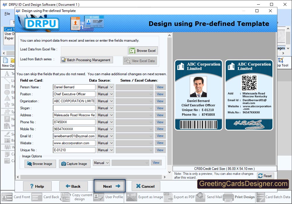Screen dimensions: 292x204
Task: Select the Star tool in left sidebar
Action: click(x=7, y=104)
